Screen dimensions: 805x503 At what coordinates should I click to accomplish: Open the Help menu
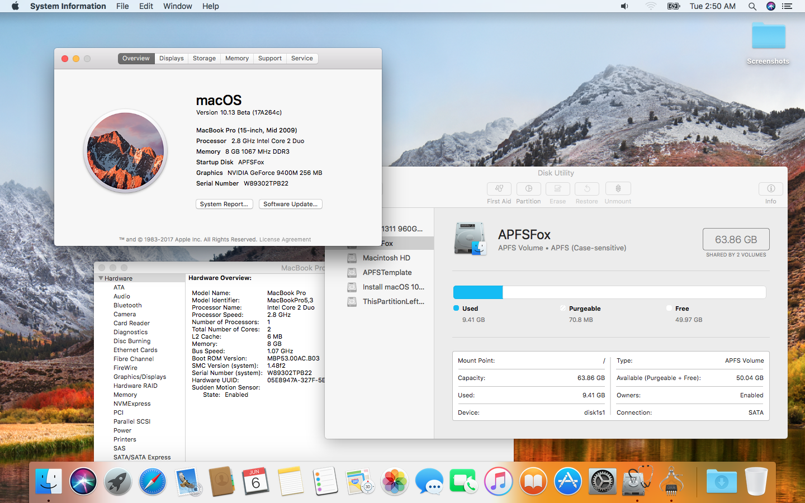(x=211, y=6)
